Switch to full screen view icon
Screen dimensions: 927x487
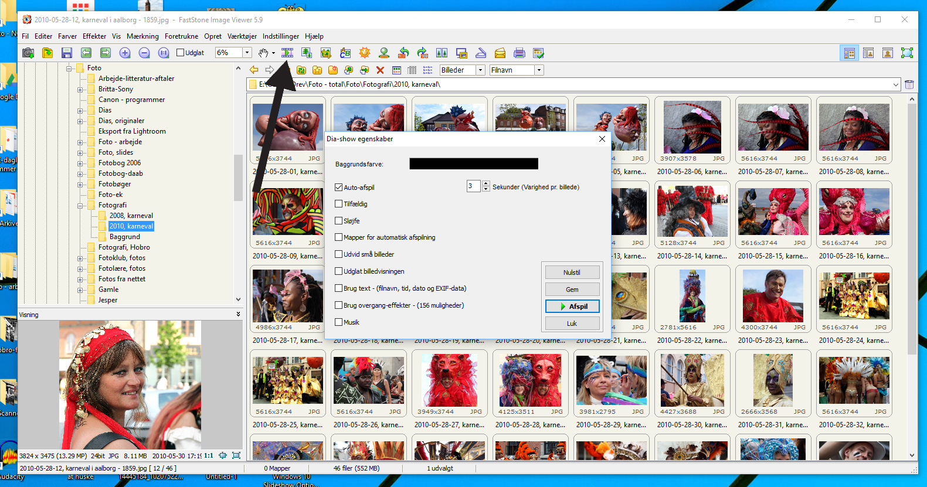tap(907, 53)
